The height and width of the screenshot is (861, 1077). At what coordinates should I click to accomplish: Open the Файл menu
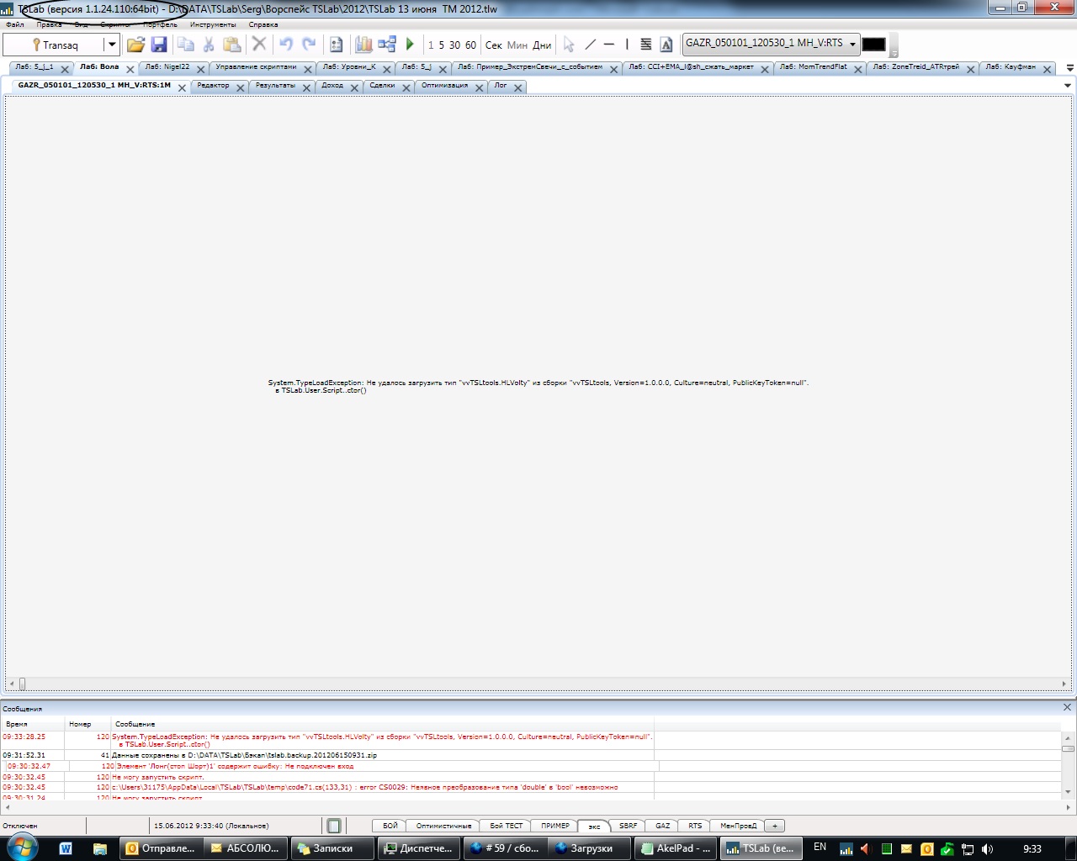(14, 24)
